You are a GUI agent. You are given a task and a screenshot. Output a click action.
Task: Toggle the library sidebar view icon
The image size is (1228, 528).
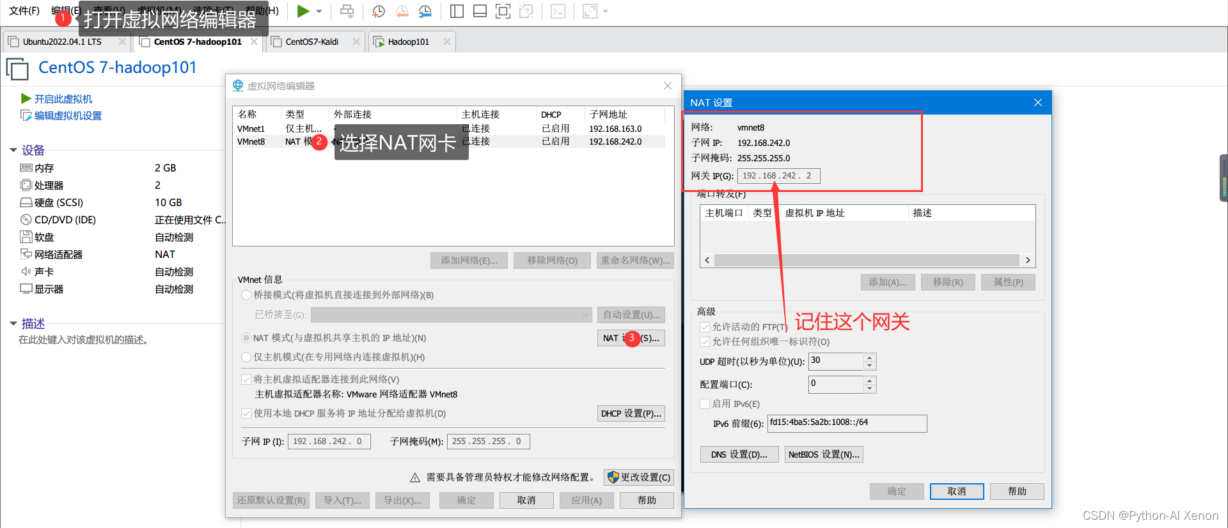click(x=457, y=11)
